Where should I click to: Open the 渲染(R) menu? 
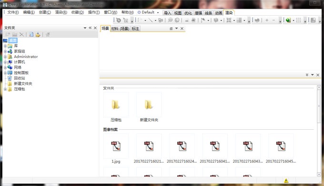[61, 12]
